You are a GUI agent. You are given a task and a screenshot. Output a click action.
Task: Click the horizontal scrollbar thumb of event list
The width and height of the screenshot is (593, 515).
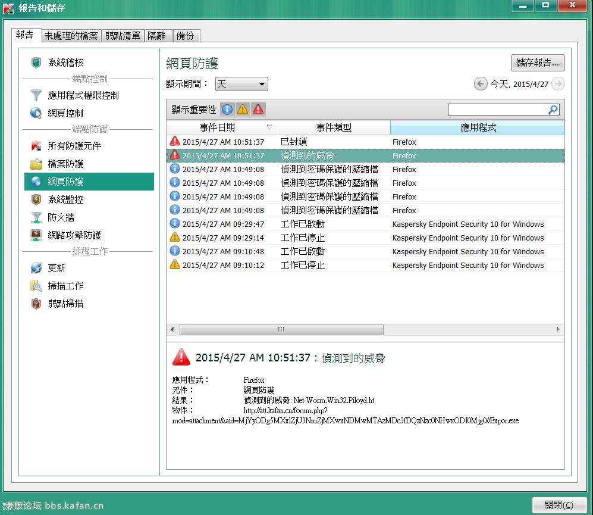(x=281, y=329)
